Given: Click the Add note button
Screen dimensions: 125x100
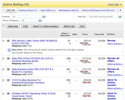Looking at the screenshot, I should [x=13, y=26].
